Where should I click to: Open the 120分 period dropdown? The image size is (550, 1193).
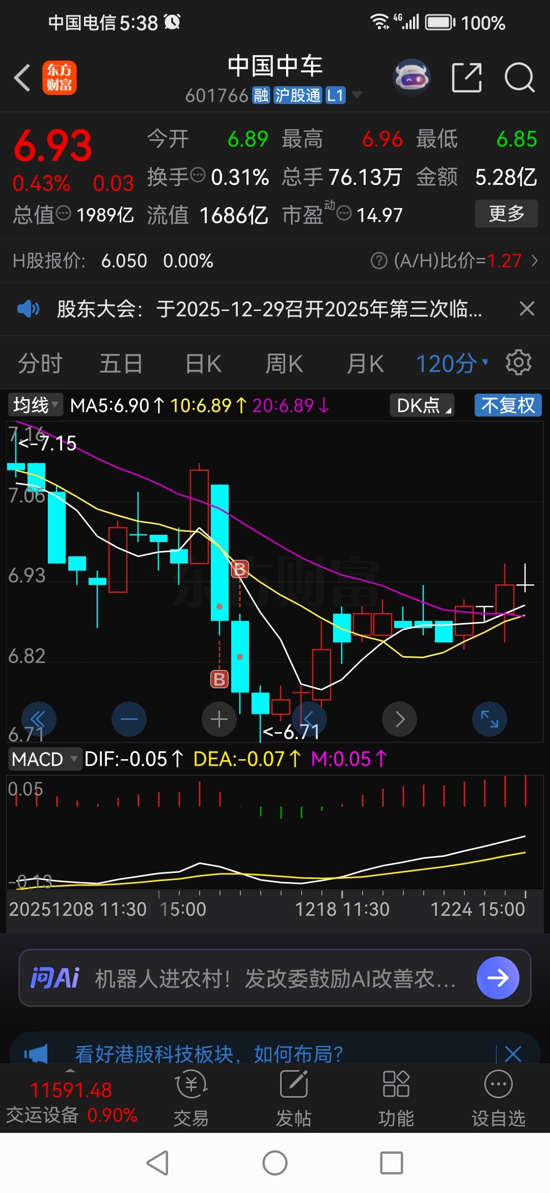point(452,364)
